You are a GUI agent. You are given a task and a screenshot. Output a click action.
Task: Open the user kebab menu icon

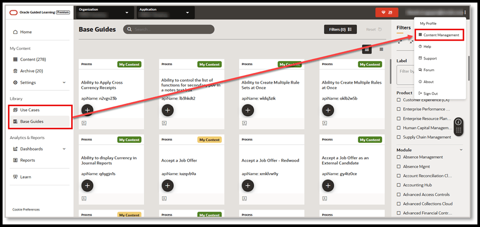pos(465,12)
